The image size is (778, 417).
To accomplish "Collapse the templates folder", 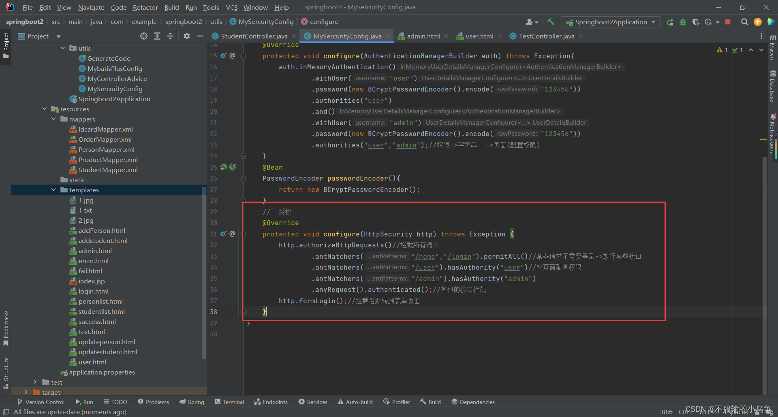I will [53, 190].
